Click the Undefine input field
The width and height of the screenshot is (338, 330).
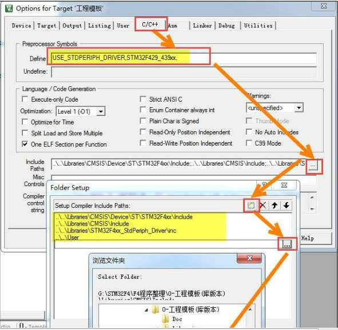pos(184,71)
